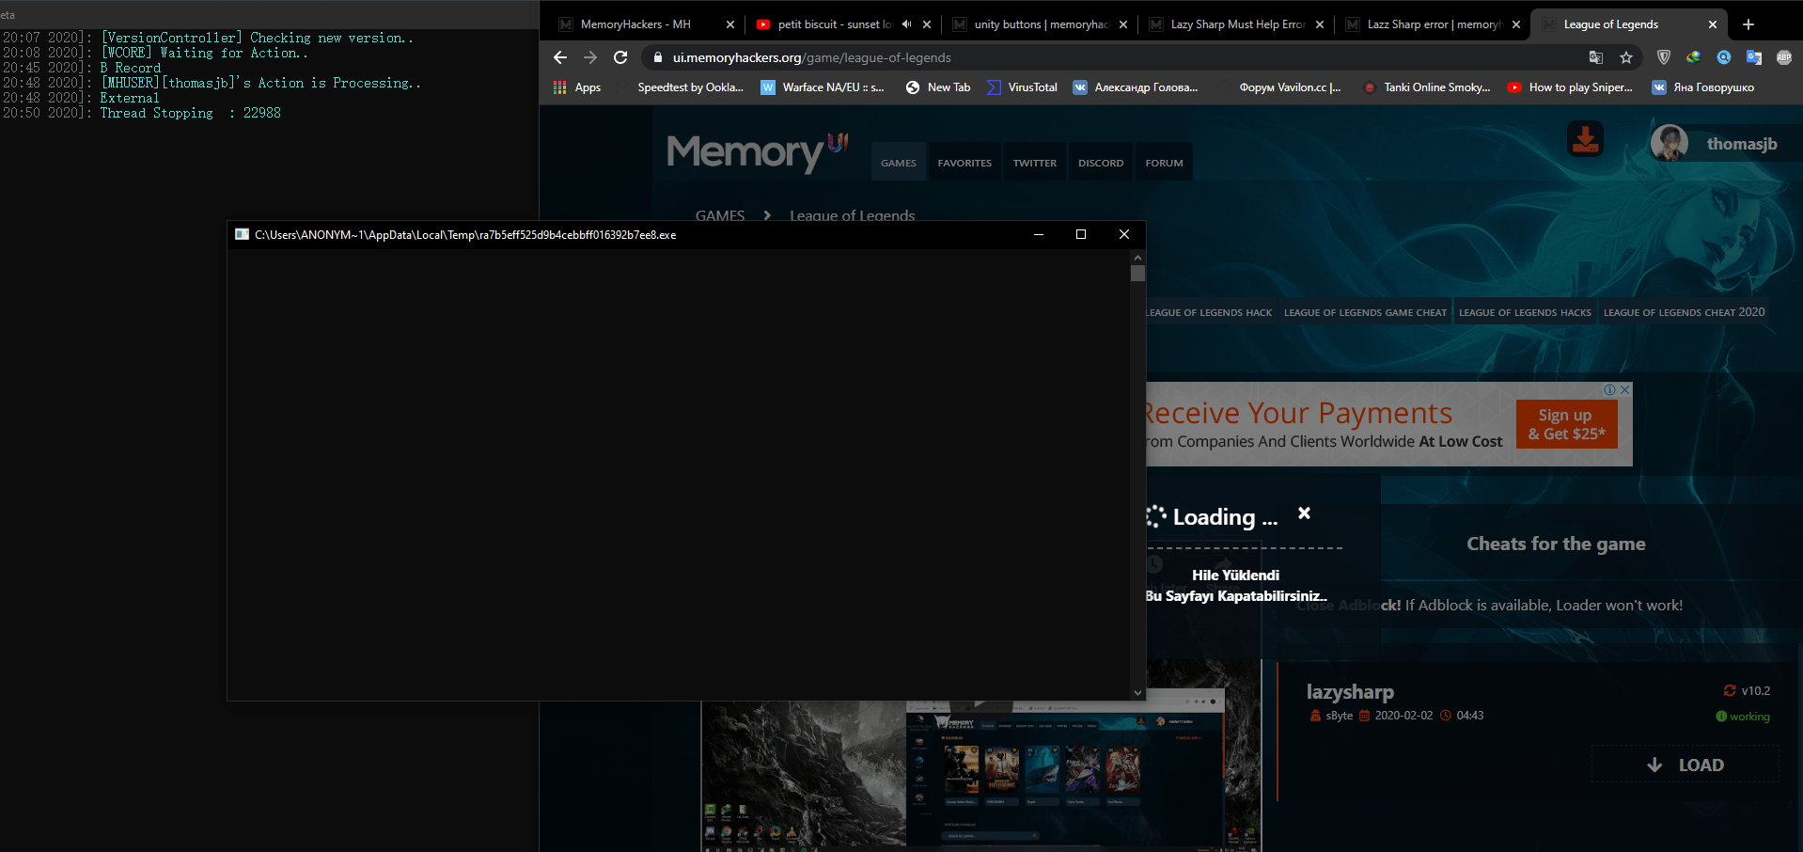The image size is (1803, 852).
Task: Switch to the Lazz Sharp error tab
Action: [x=1434, y=24]
